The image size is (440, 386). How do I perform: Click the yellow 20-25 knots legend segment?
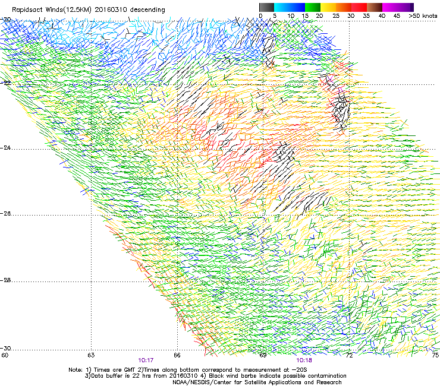(x=328, y=7)
